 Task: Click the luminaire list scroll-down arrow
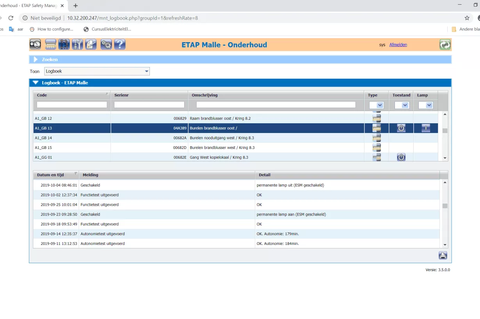445,158
